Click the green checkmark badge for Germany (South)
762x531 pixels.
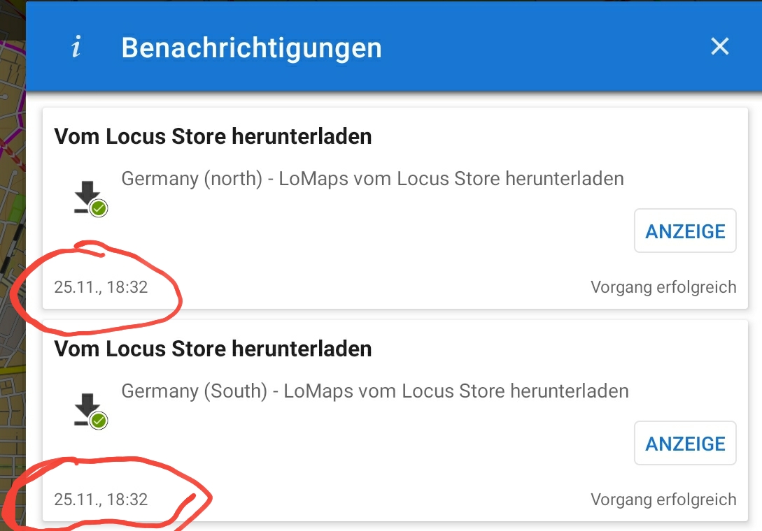point(99,420)
